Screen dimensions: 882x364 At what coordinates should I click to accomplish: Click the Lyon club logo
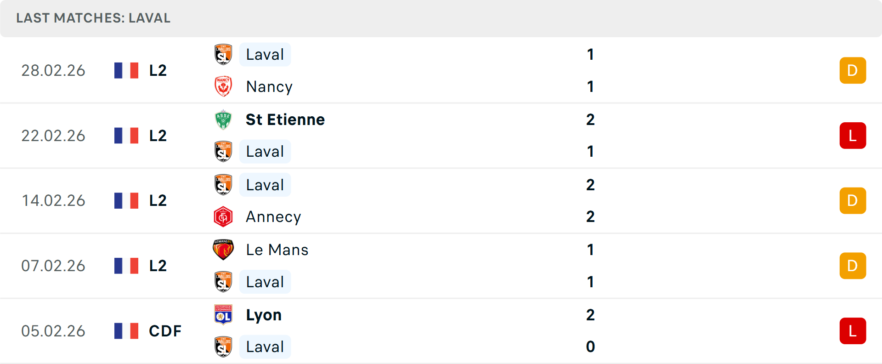[223, 315]
